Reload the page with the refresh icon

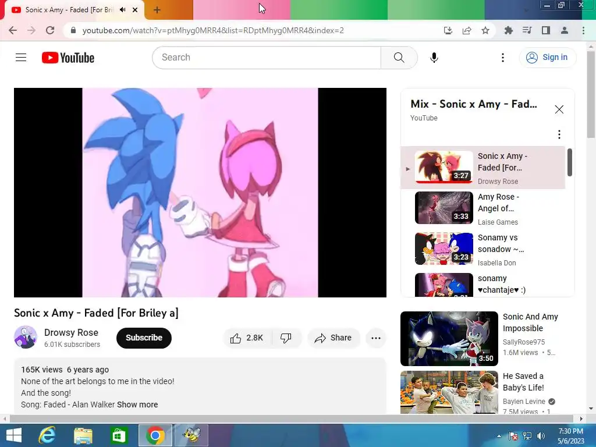50,30
